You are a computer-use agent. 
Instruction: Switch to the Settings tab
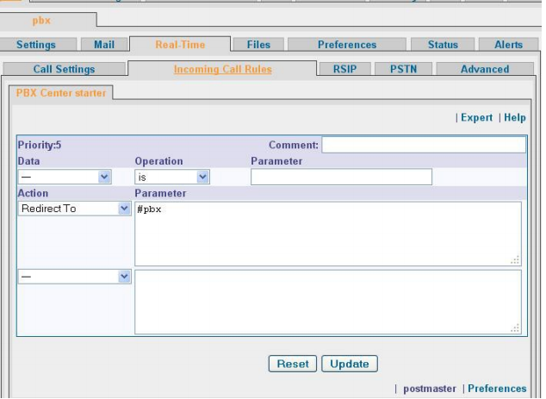click(x=36, y=45)
